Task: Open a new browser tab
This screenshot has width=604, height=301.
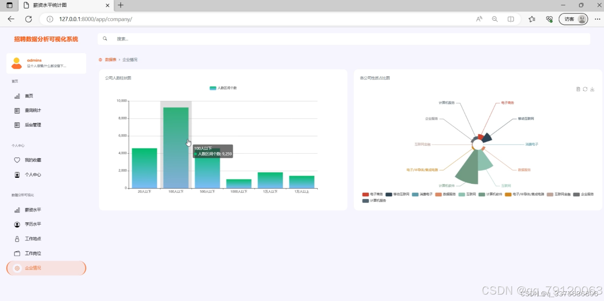Action: 120,5
